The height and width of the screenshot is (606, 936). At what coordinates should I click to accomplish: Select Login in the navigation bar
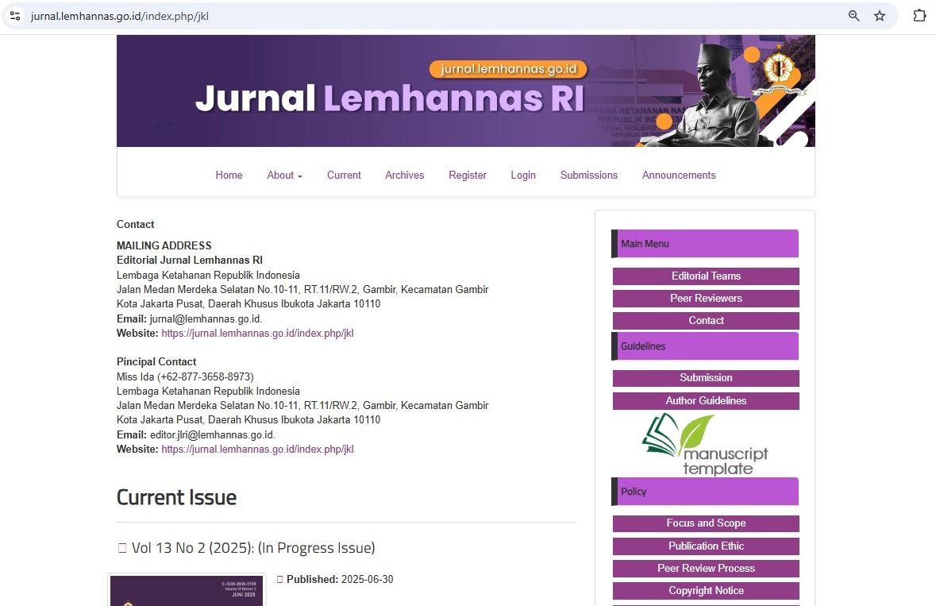523,175
